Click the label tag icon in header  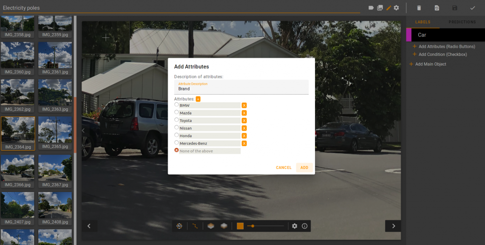371,8
